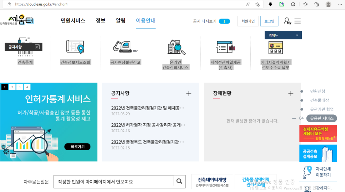
Task: Click the 회원가입 button
Action: point(248,21)
